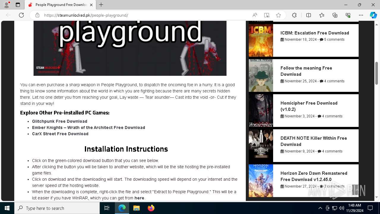Viewport: 380px width, 214px height.
Task: Click the November 18, 2024 date
Action: 300,40
